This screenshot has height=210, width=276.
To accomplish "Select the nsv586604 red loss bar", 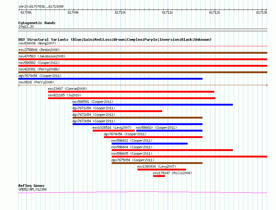I will 172,150.
